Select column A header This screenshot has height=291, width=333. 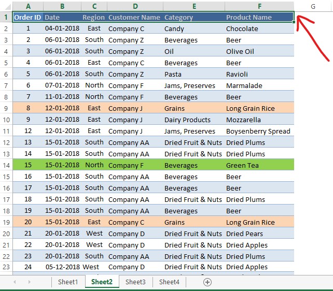pyautogui.click(x=28, y=6)
